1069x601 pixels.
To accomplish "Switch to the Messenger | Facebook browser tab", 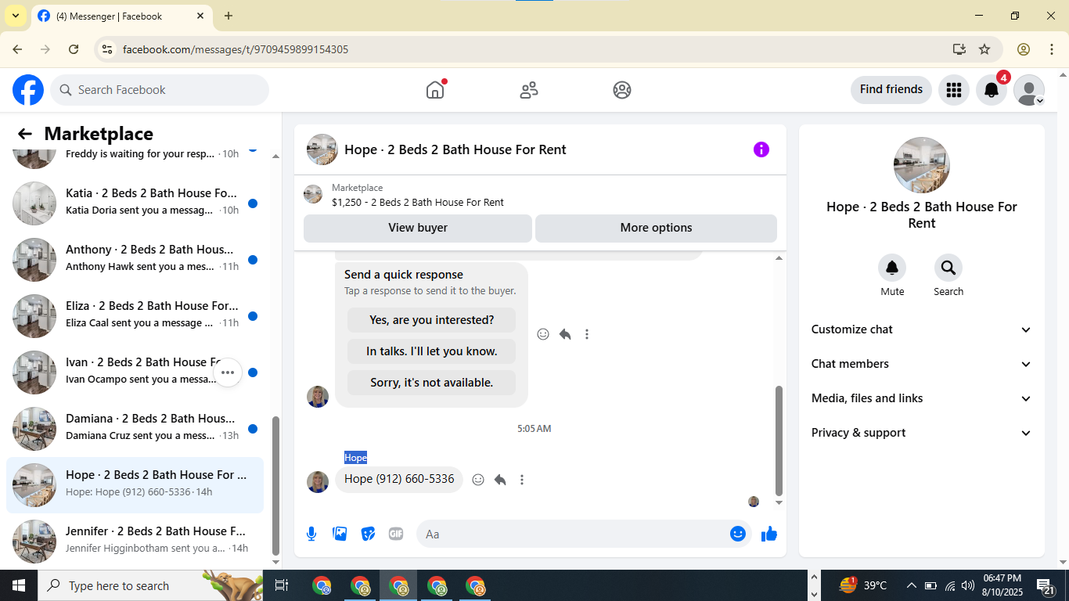I will [121, 16].
